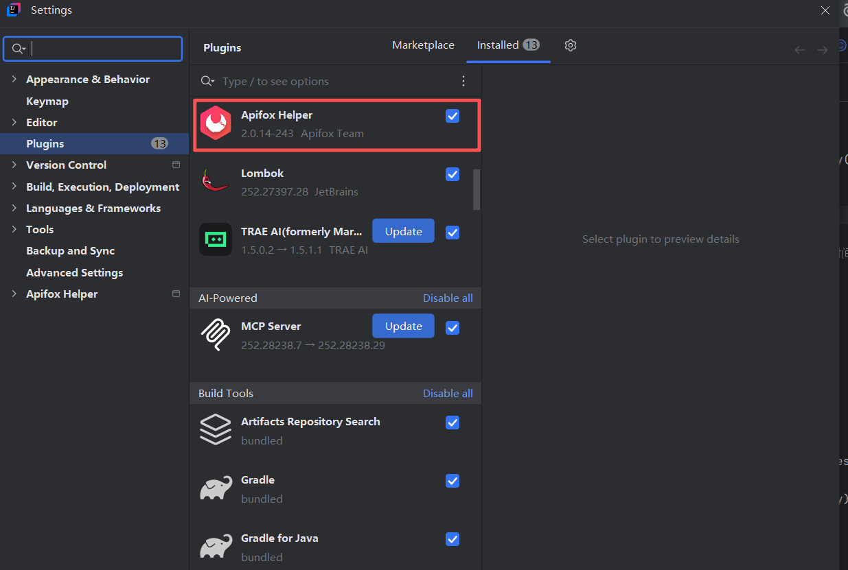This screenshot has height=570, width=848.
Task: Expand Languages & Frameworks section
Action: (14, 208)
